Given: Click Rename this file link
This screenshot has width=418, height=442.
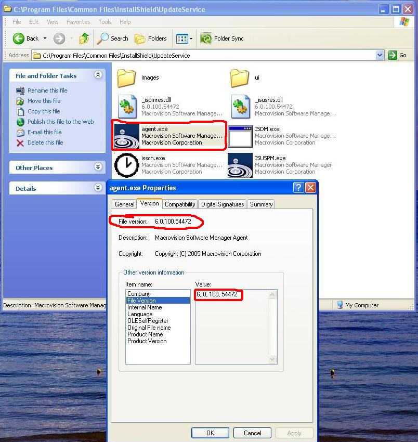Looking at the screenshot, I should coord(47,90).
